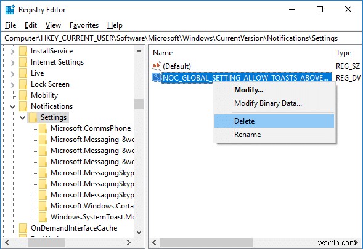Minimize the Registry Editor window
This screenshot has width=363, height=249.
pyautogui.click(x=292, y=9)
